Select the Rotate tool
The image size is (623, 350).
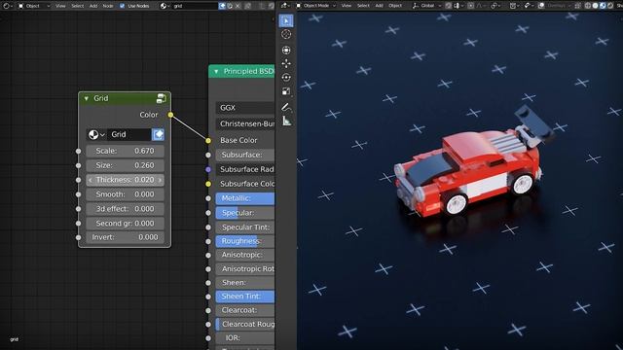pyautogui.click(x=286, y=78)
